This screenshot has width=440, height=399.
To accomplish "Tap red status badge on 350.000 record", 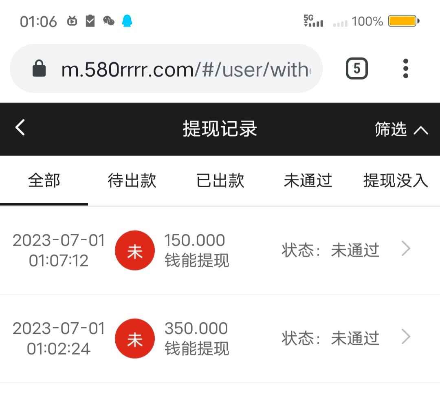I will click(135, 338).
